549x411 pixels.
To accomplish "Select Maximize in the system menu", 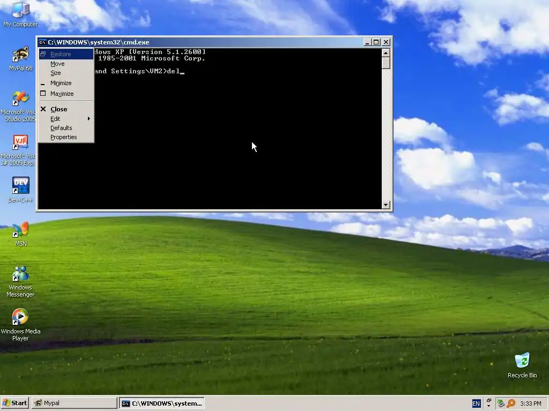I will pos(66,94).
